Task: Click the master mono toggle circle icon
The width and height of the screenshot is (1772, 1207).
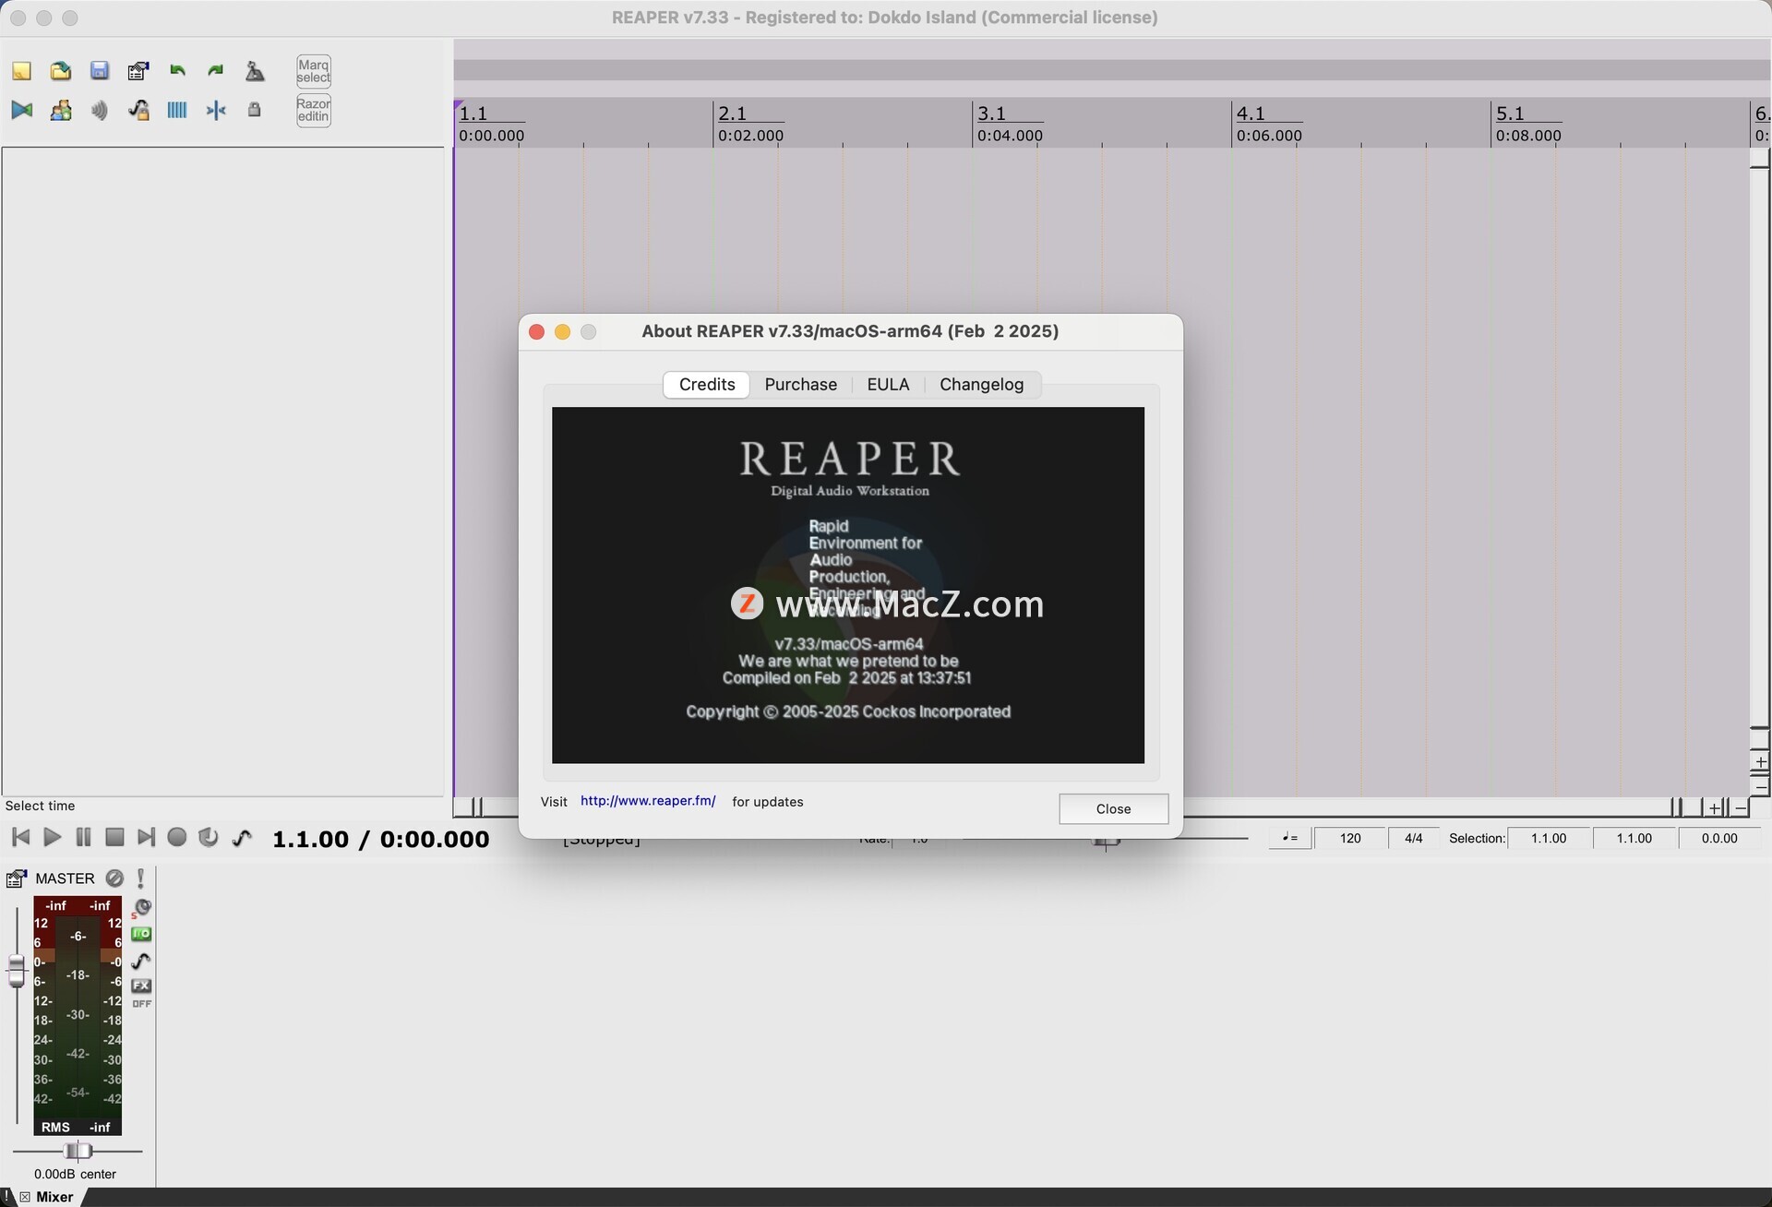Action: pyautogui.click(x=114, y=878)
